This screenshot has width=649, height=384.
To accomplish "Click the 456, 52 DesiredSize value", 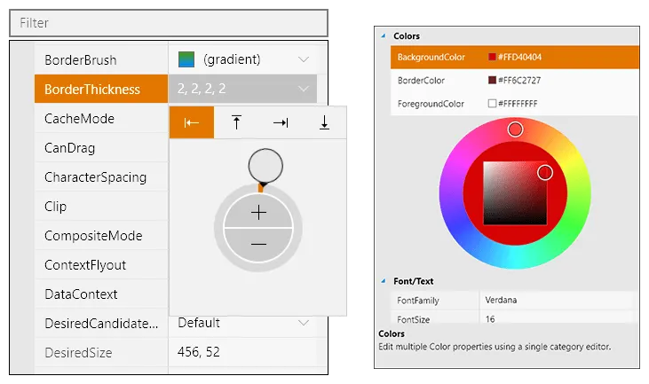I will [x=198, y=352].
